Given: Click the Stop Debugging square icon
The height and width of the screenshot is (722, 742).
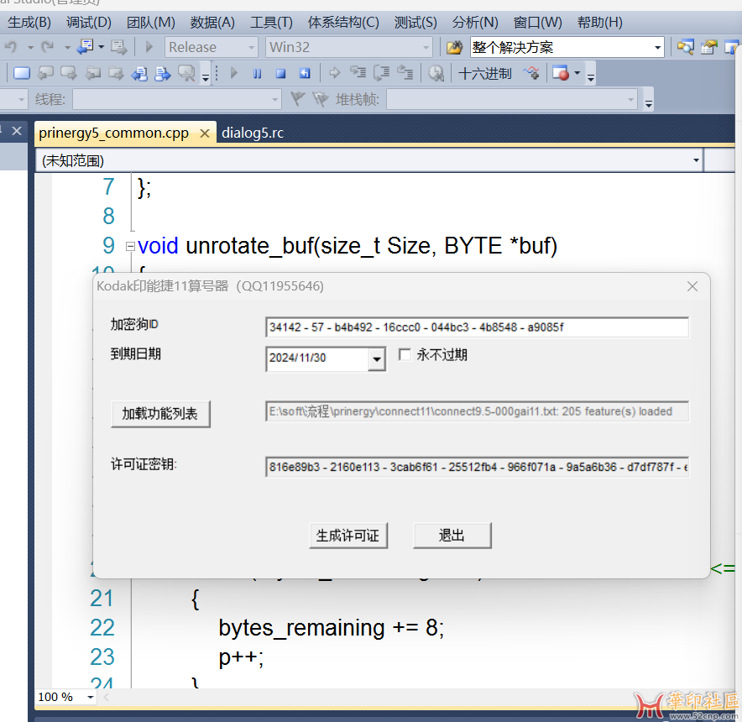Looking at the screenshot, I should tap(281, 73).
